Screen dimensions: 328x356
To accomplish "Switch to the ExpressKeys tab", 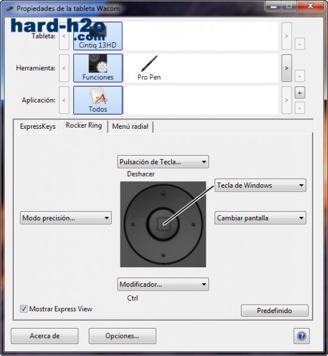I will coord(38,126).
